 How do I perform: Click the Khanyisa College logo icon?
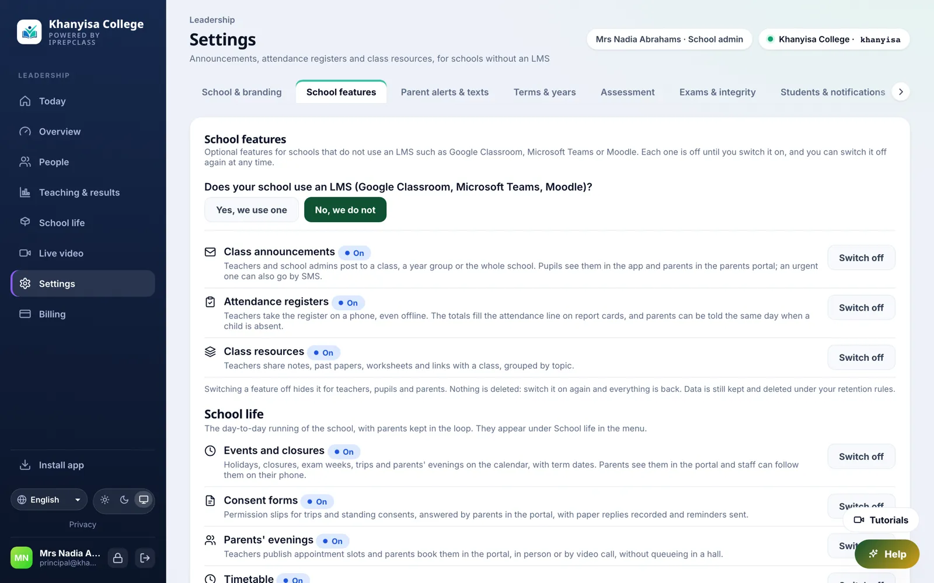(x=29, y=31)
